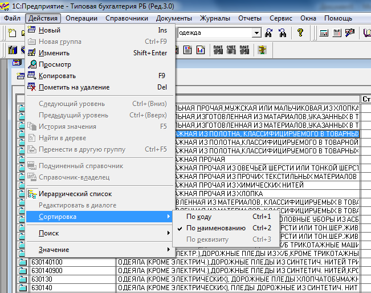Click the new document icon in top toolbar
Viewport: 371px width, 293px height.
(x=12, y=32)
